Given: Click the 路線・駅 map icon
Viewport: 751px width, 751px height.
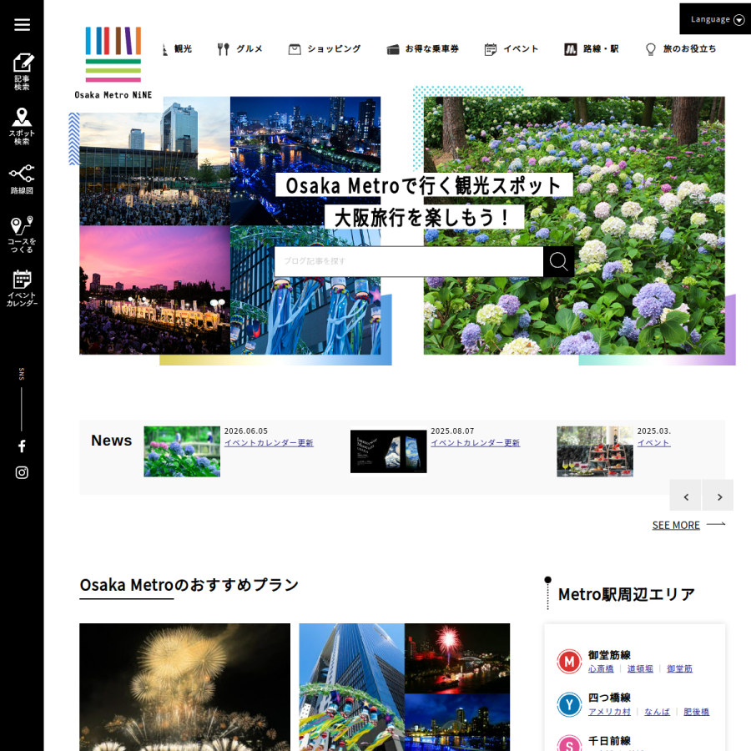Looking at the screenshot, I should tap(571, 49).
